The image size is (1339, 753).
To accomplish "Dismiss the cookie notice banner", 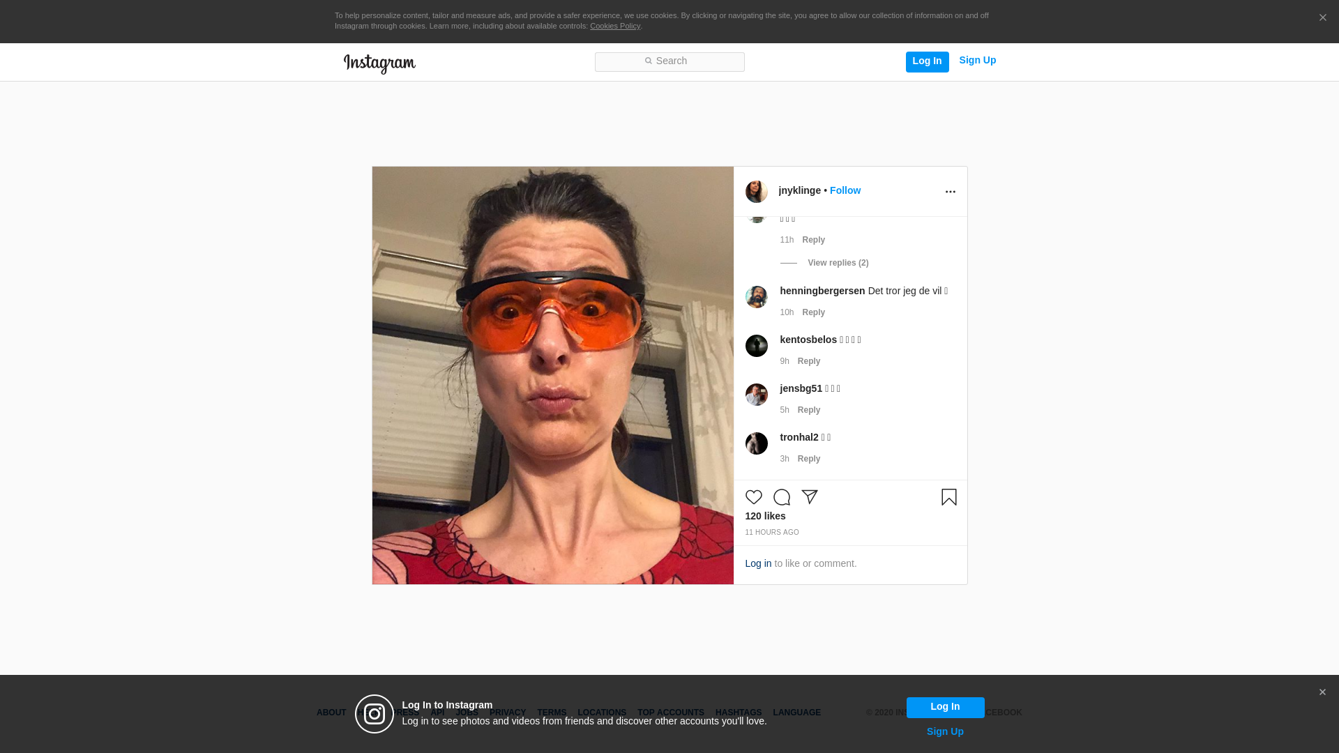I will pos(1322,17).
